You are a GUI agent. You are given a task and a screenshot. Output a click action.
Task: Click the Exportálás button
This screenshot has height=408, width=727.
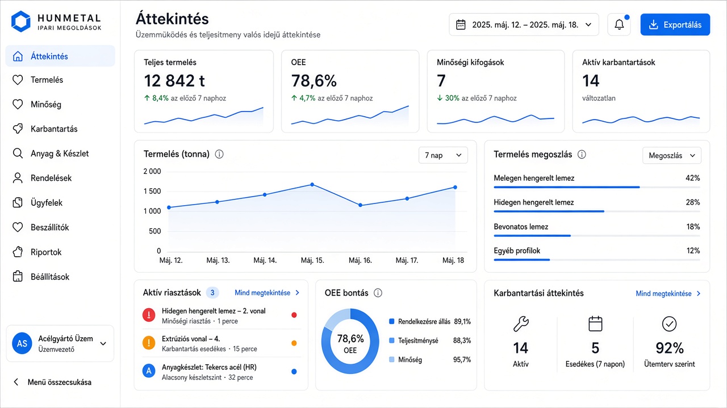(x=675, y=25)
